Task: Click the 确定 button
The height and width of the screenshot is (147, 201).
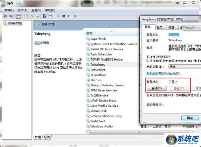Action: (x=190, y=118)
